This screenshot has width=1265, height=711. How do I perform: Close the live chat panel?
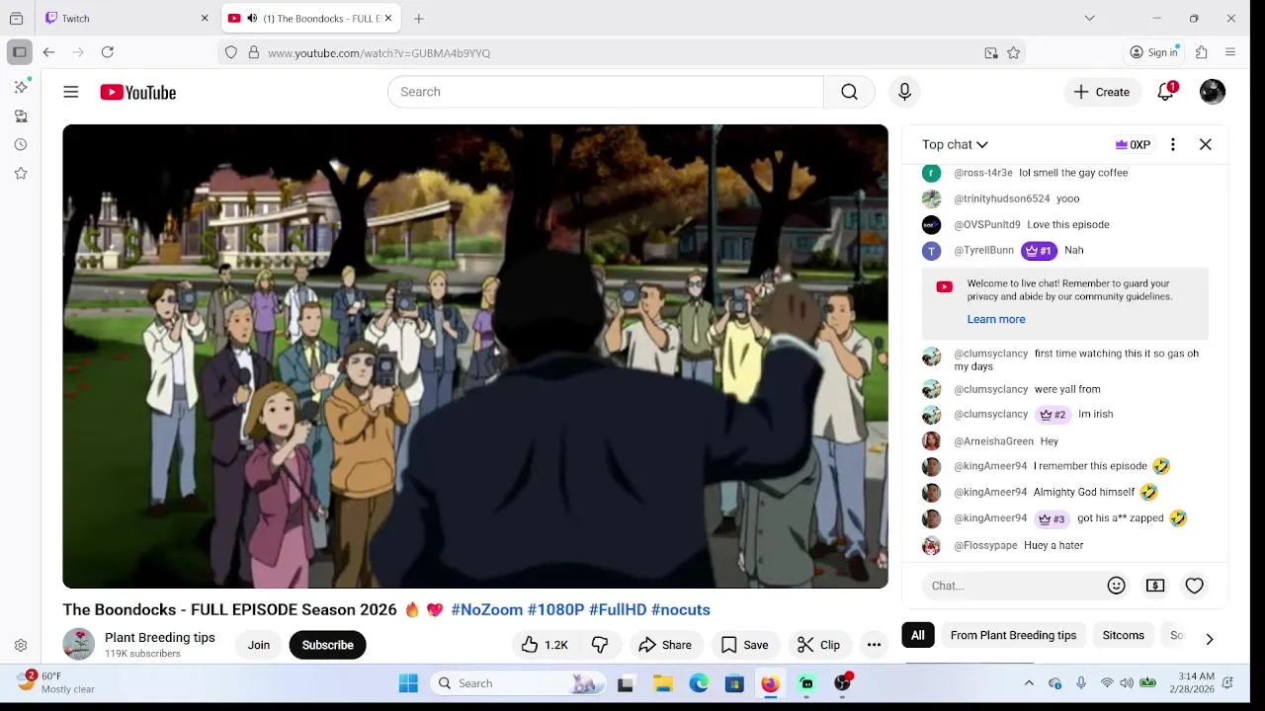click(1206, 144)
